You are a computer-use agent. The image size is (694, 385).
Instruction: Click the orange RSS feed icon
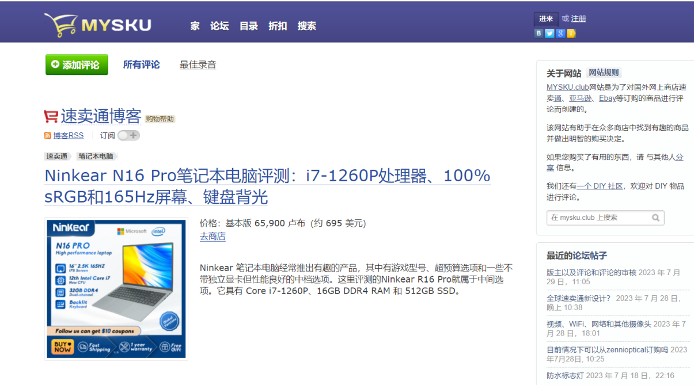point(48,136)
